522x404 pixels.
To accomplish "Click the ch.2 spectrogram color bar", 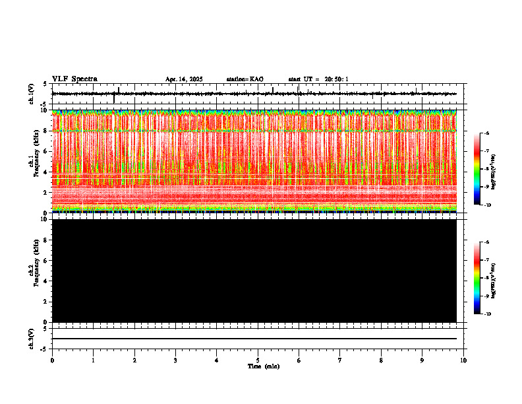I will pyautogui.click(x=477, y=278).
